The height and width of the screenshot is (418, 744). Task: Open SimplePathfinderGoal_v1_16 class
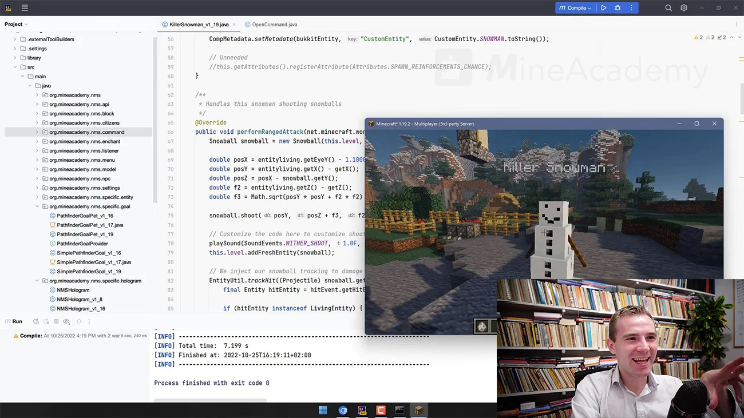(x=85, y=253)
